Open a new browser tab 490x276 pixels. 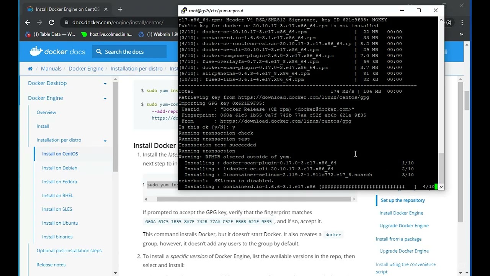120,9
